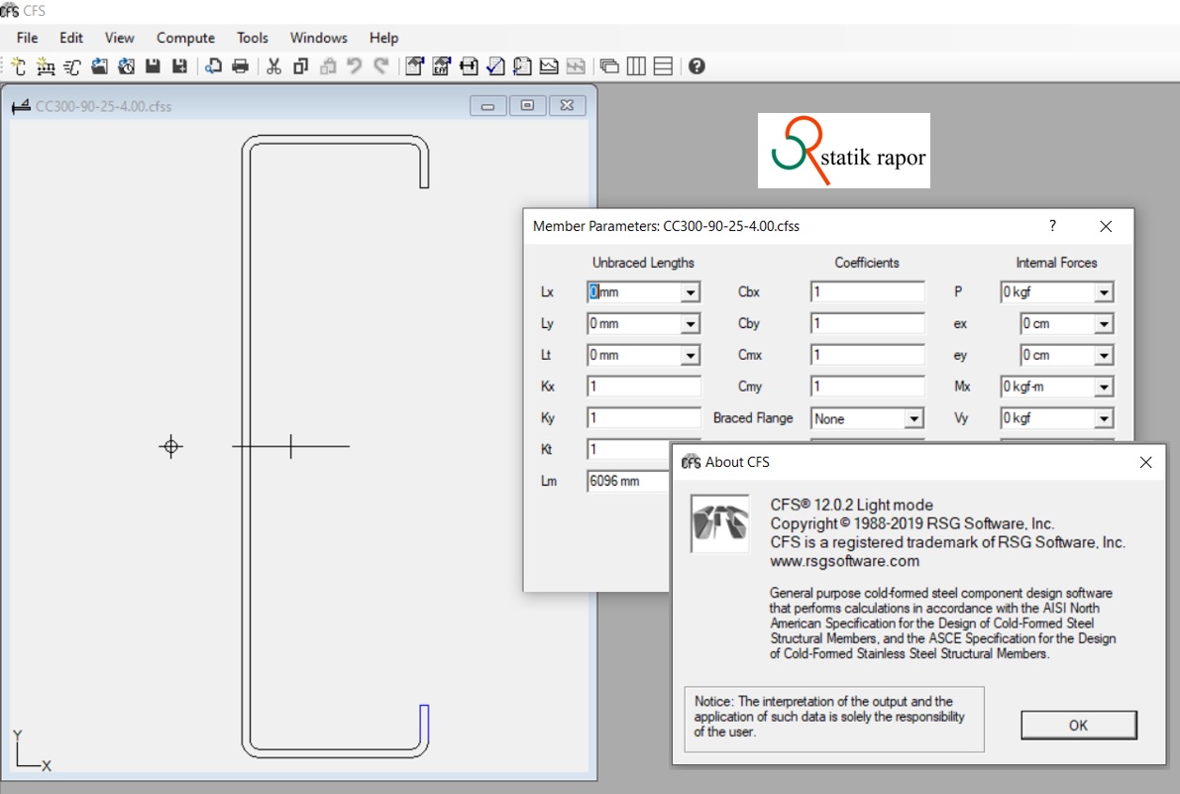Open the Compute menu
Viewport: 1180px width, 794px height.
(x=185, y=38)
